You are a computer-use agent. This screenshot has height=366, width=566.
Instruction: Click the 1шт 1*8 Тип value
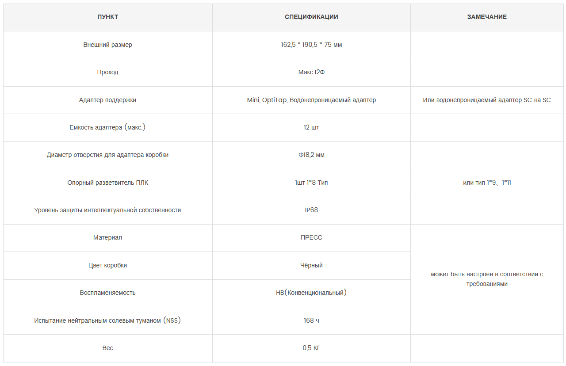[x=311, y=183]
